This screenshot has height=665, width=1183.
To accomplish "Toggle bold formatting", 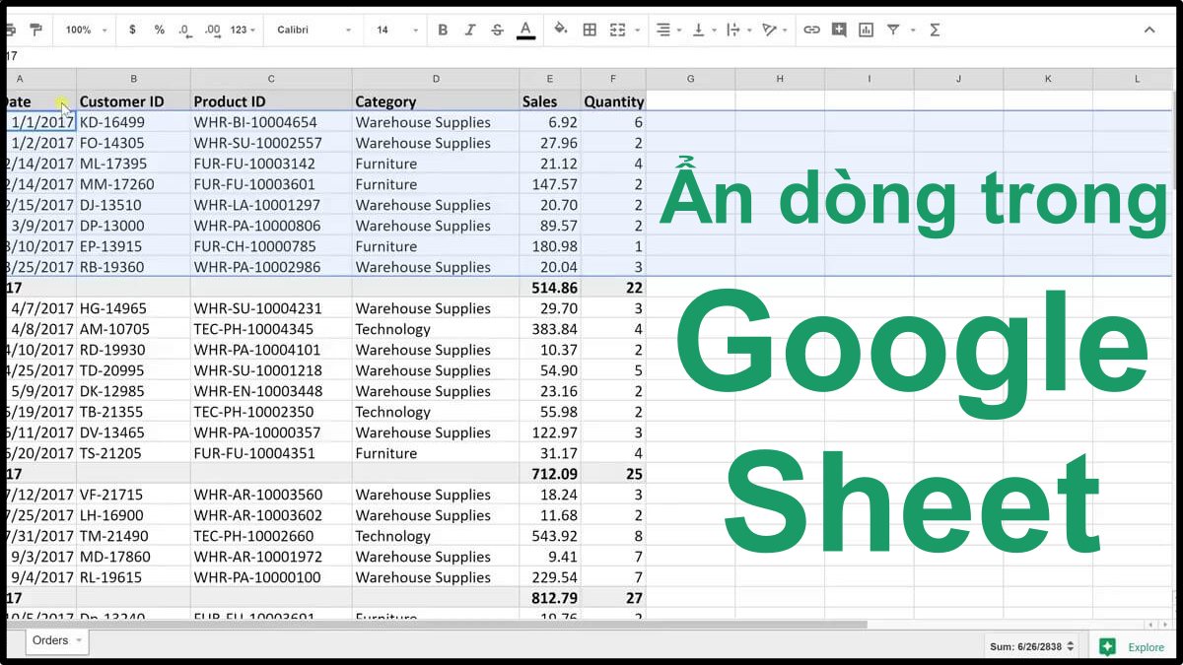I will pos(443,30).
